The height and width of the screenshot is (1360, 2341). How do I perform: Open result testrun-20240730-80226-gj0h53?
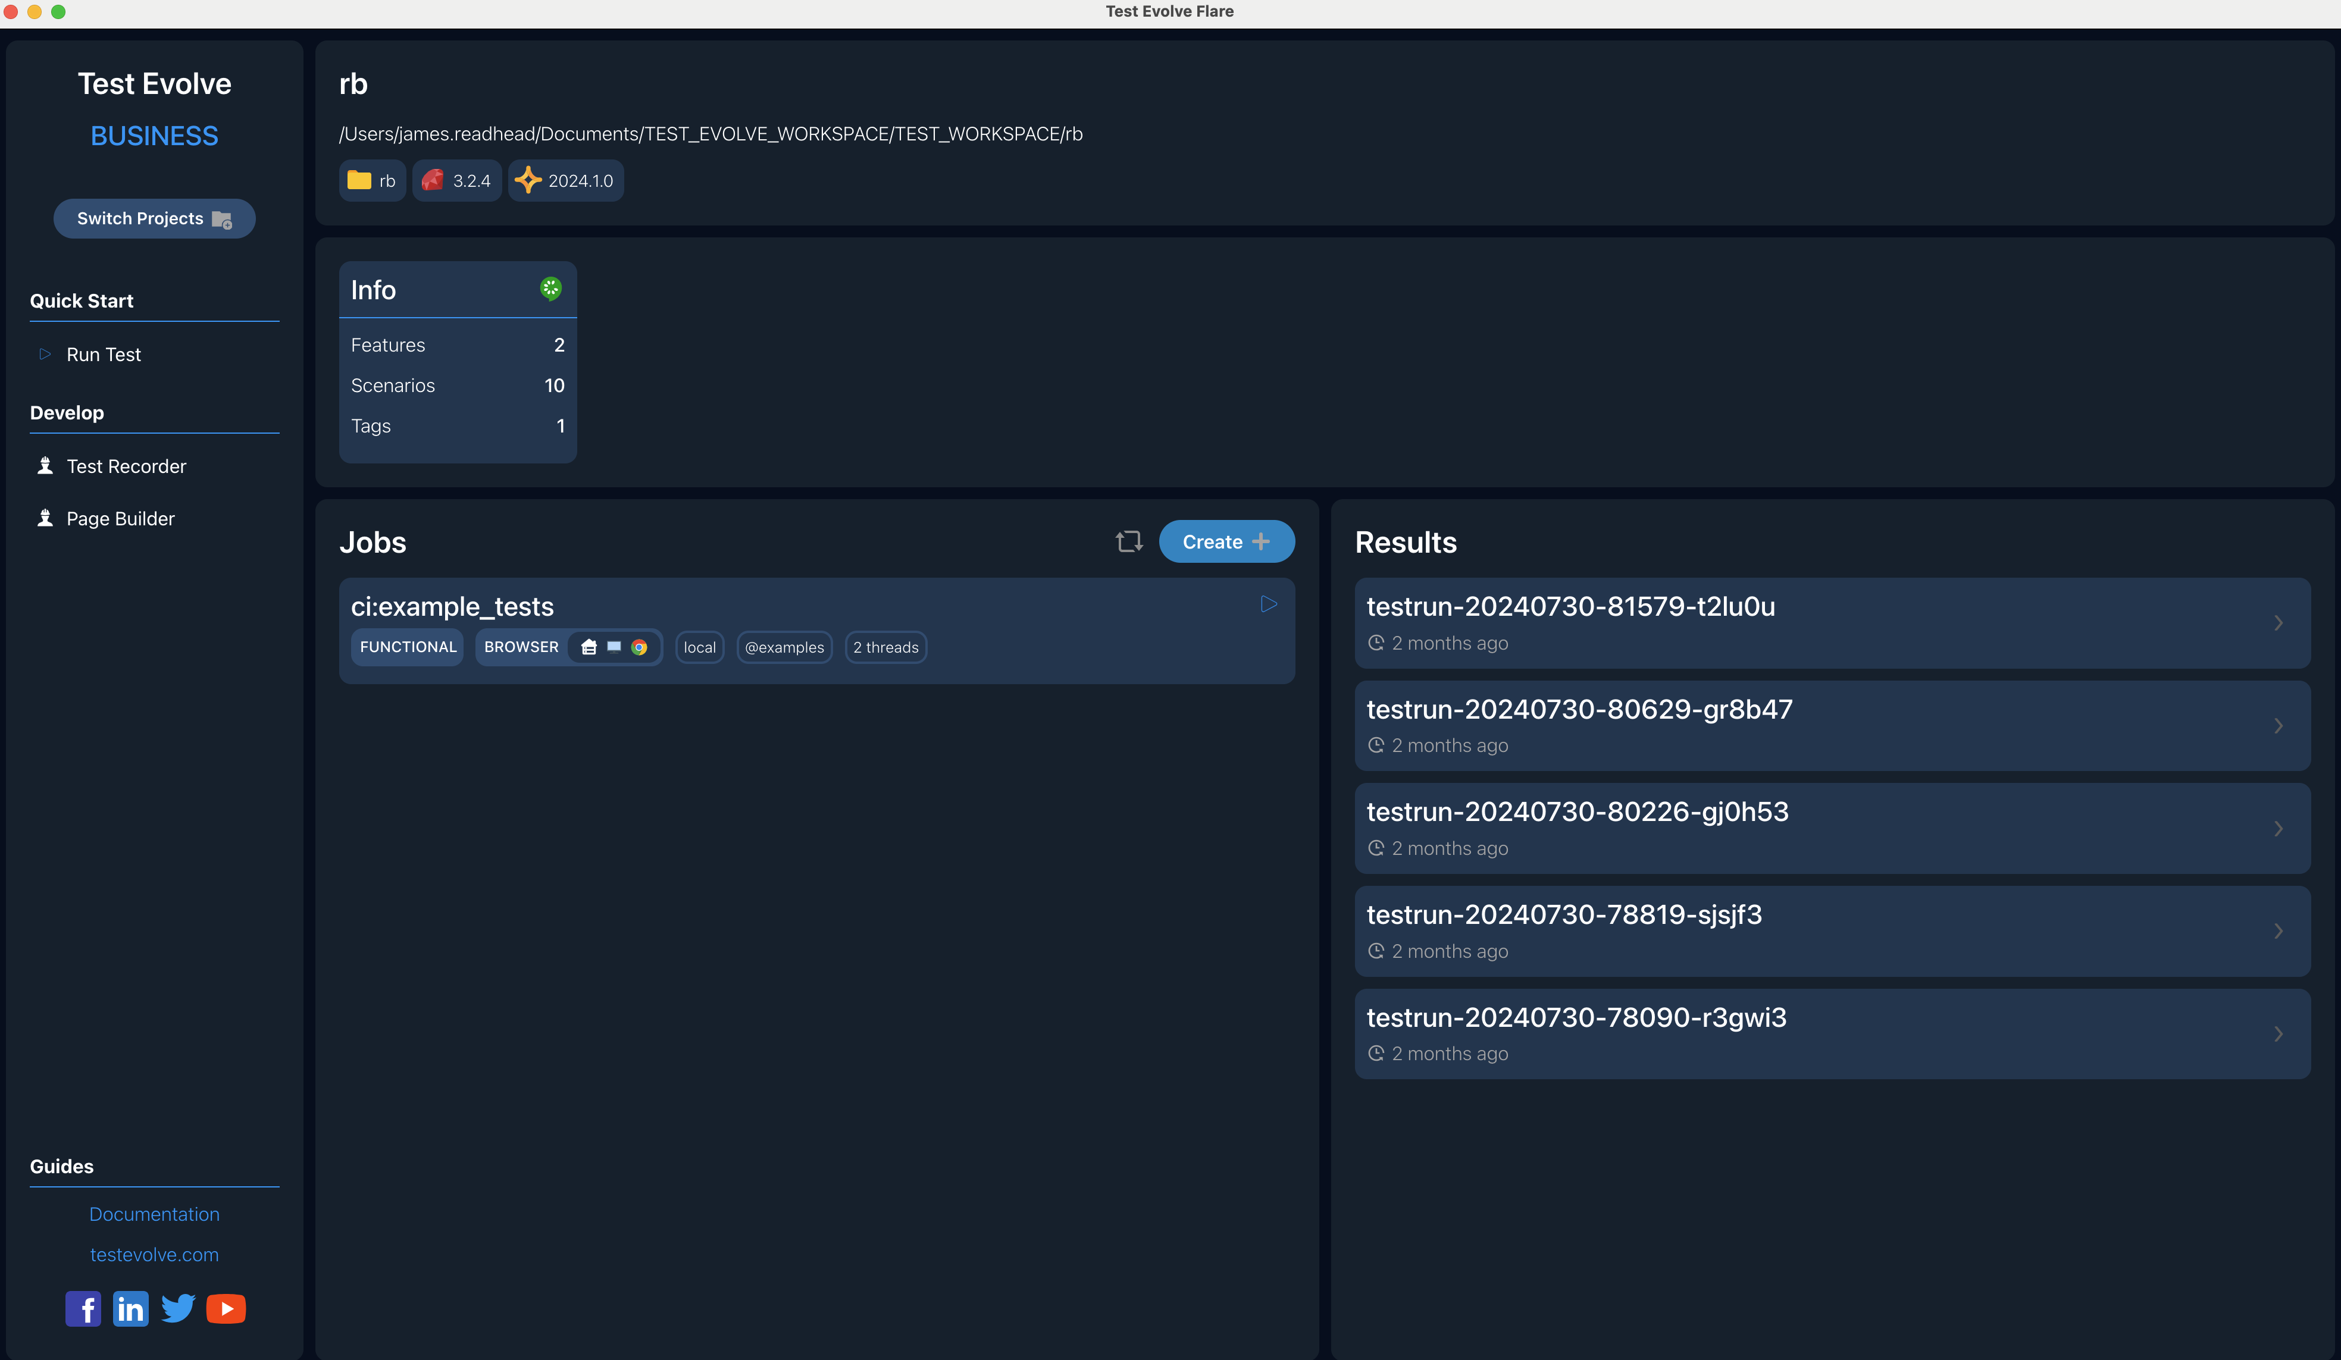[1832, 829]
